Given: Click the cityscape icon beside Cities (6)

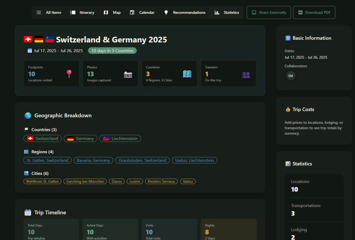Looking at the screenshot, I should coord(26,173).
